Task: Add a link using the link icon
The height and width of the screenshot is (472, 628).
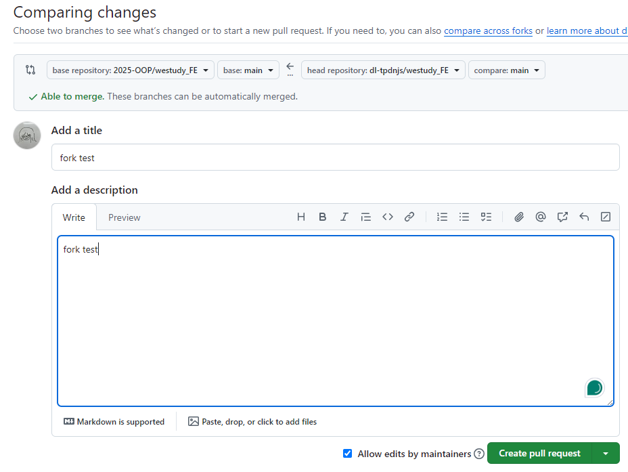Action: (x=409, y=217)
